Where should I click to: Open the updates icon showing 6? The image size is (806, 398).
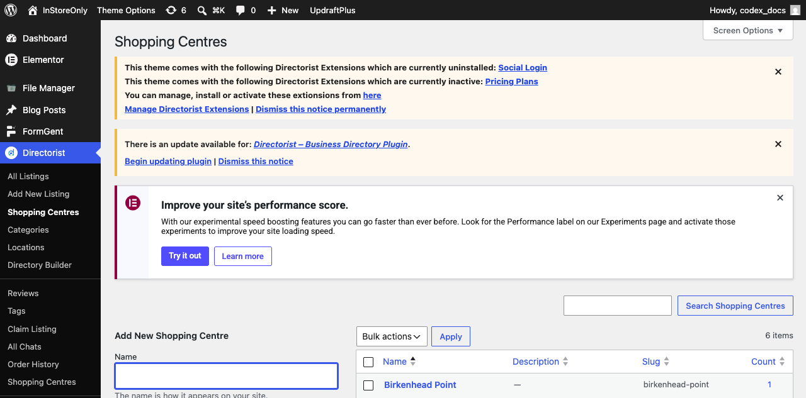(x=171, y=10)
